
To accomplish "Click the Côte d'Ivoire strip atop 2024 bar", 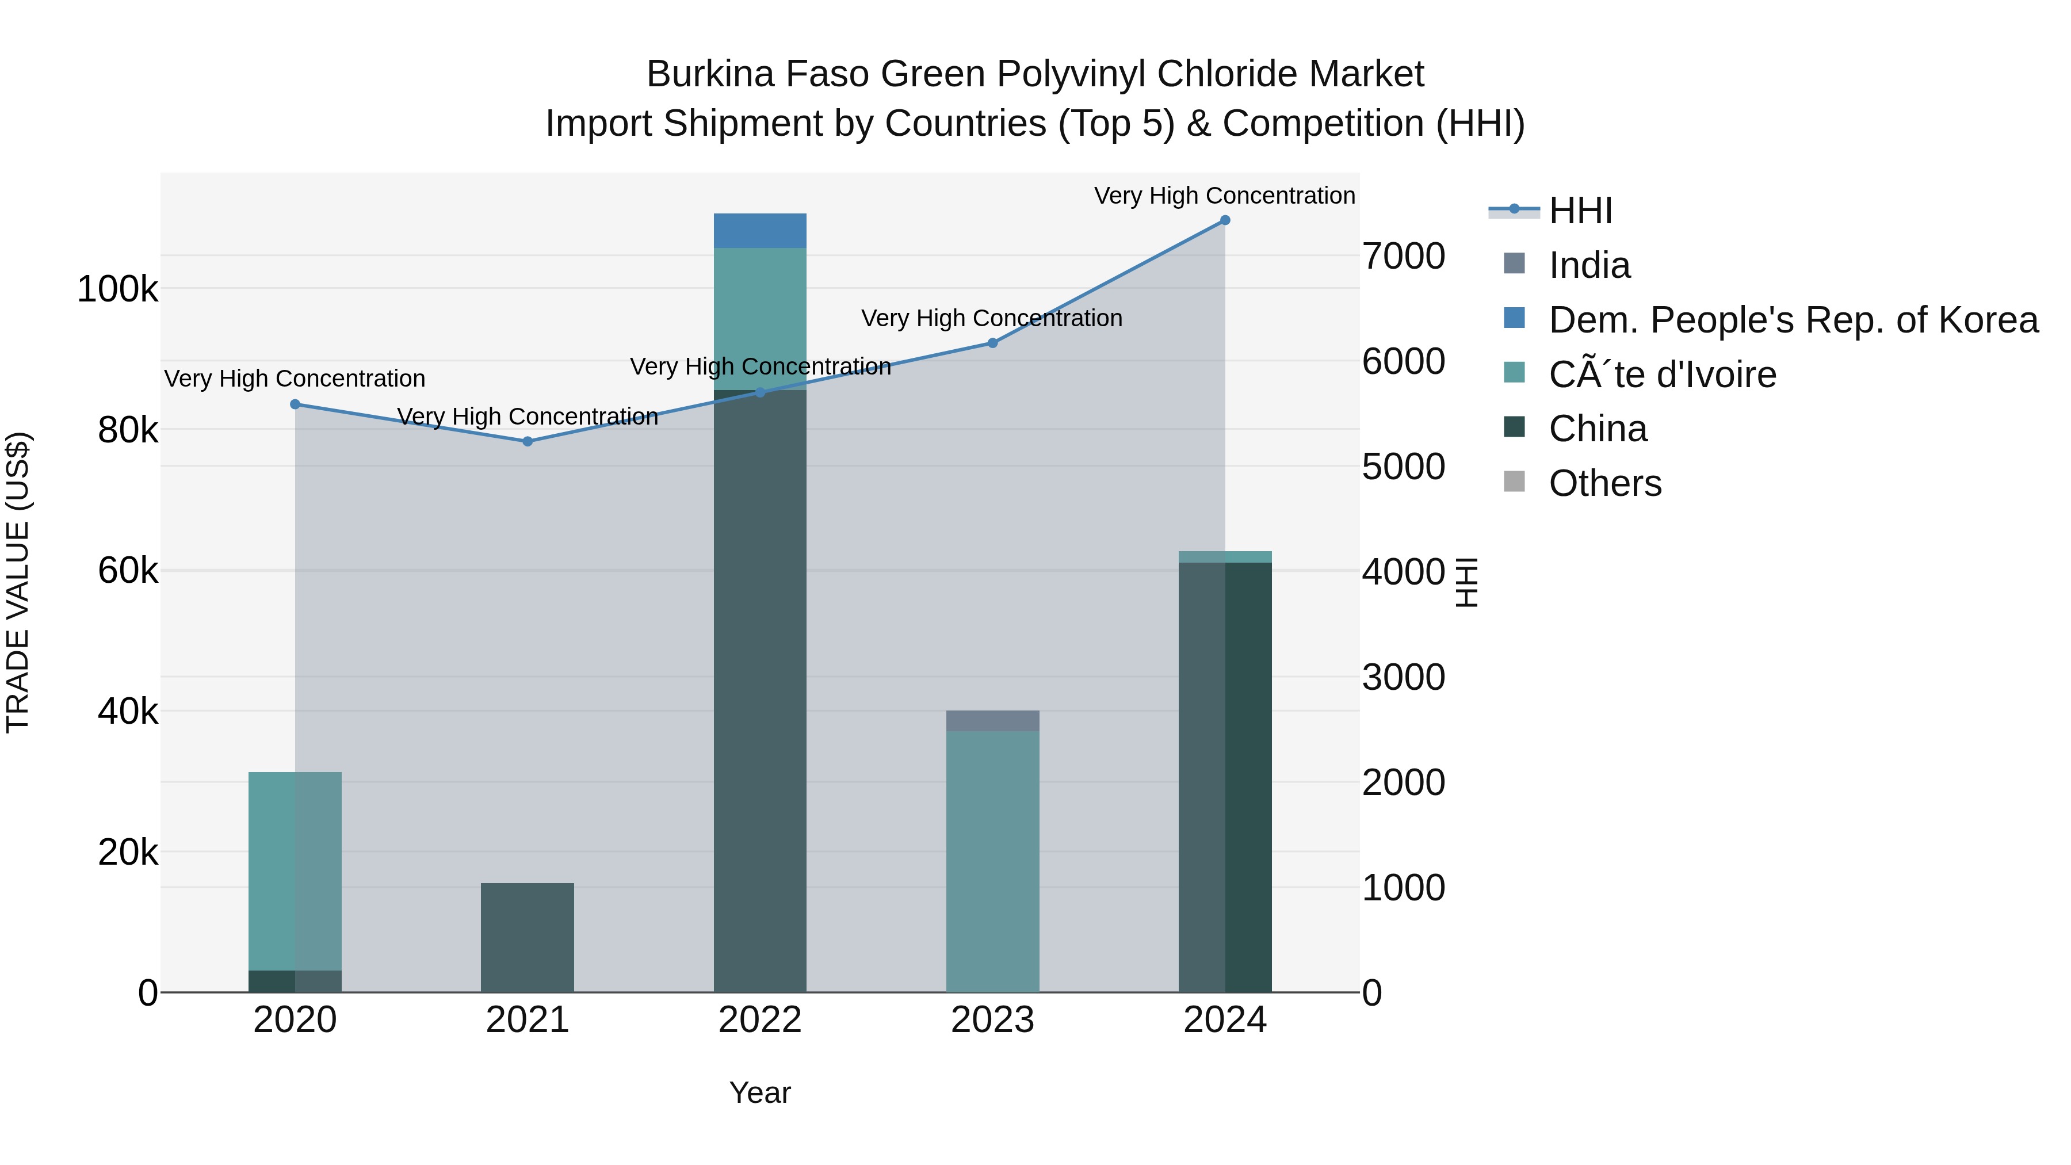I will coord(1225,557).
